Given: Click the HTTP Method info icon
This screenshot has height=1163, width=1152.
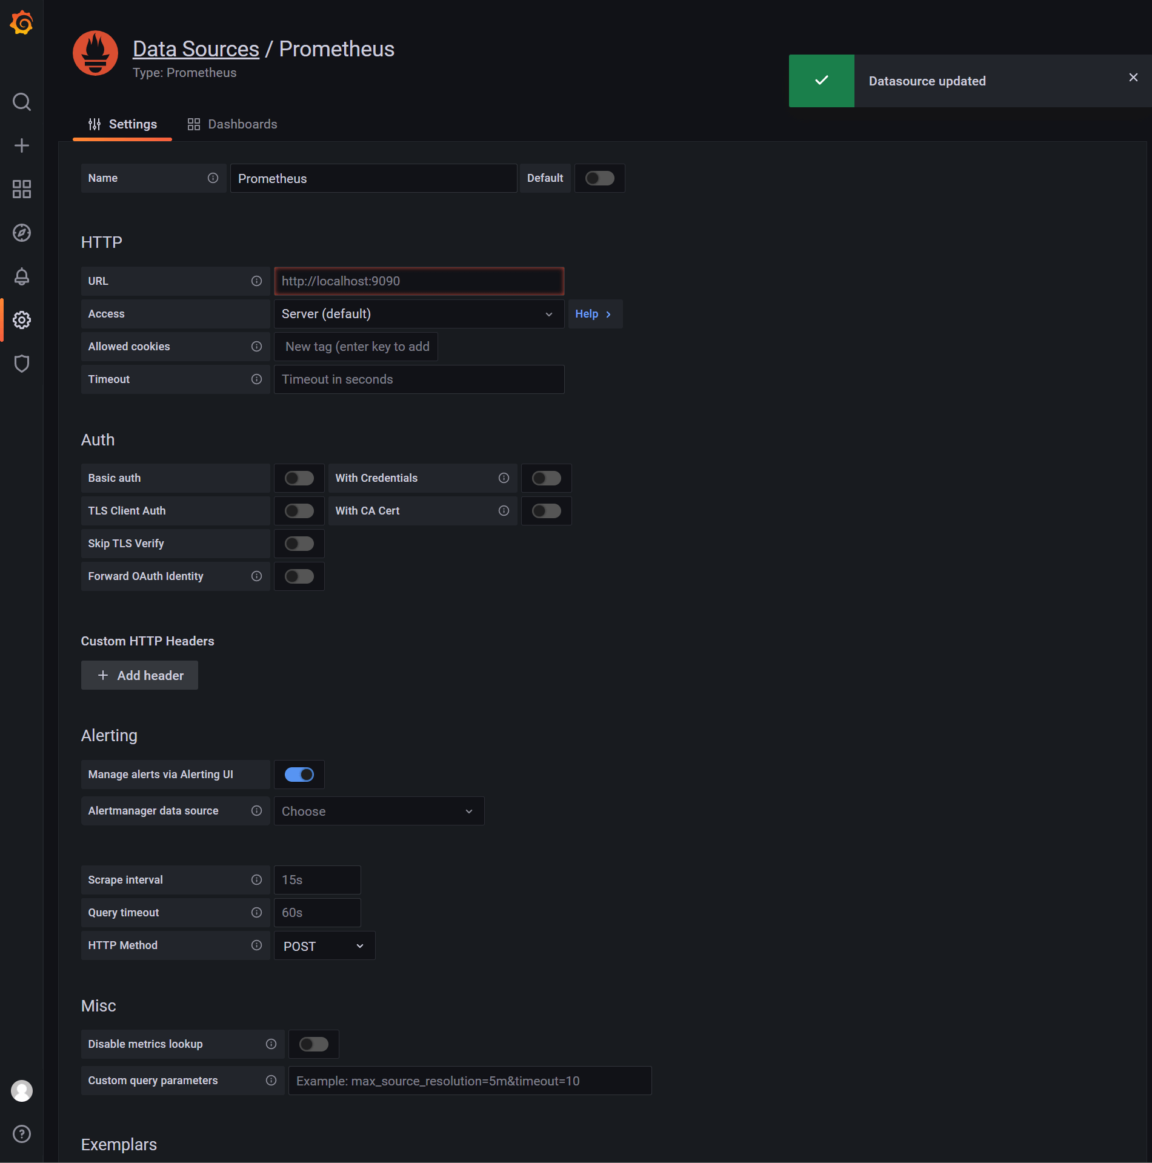Looking at the screenshot, I should (x=256, y=945).
